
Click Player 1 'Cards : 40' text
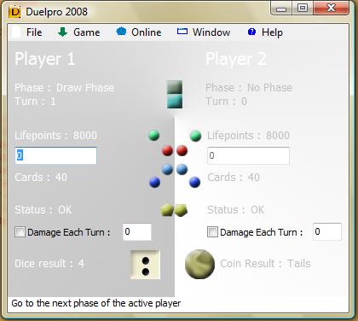(41, 178)
